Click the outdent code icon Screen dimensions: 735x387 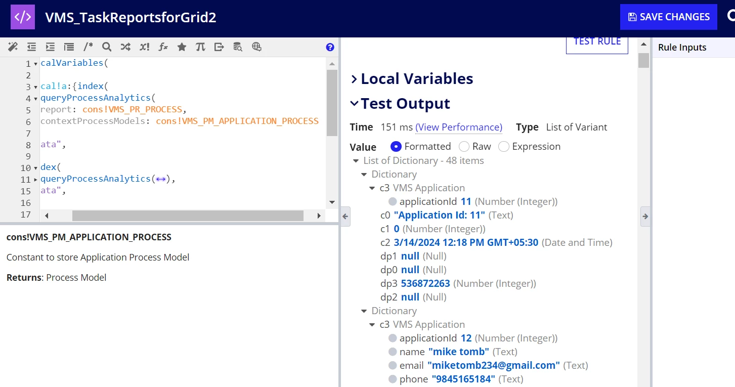coord(31,47)
